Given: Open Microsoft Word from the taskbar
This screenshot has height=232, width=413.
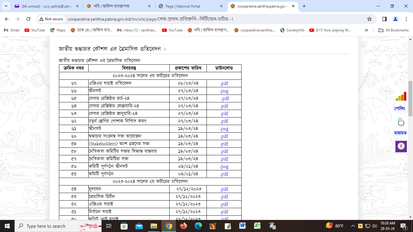Looking at the screenshot, I should coord(242,226).
